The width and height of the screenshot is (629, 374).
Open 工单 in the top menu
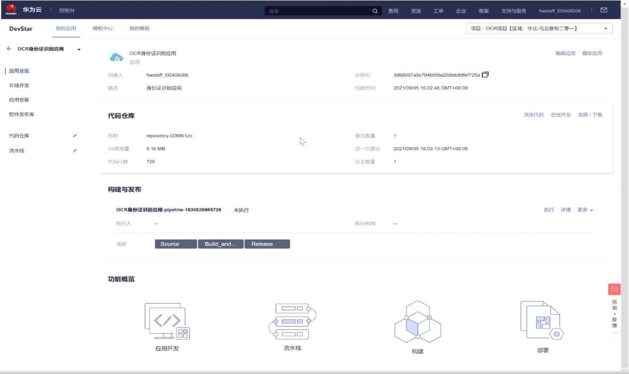[439, 11]
